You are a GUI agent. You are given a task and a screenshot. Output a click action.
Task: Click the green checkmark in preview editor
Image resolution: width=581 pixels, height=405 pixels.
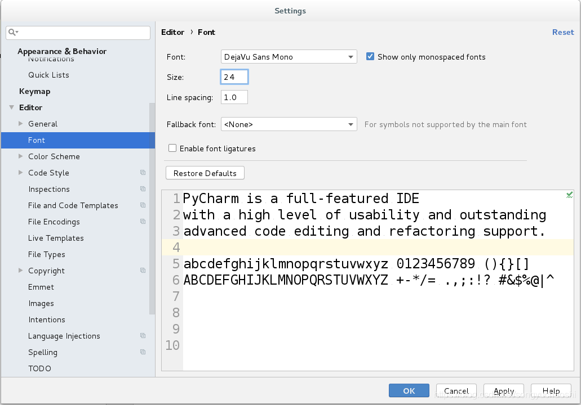pyautogui.click(x=570, y=195)
